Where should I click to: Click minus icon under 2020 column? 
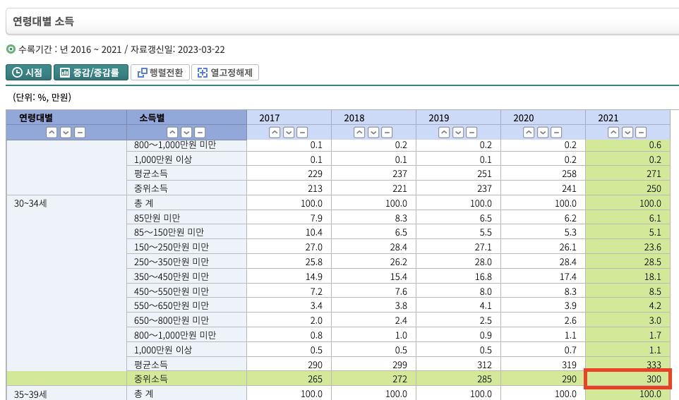click(556, 133)
